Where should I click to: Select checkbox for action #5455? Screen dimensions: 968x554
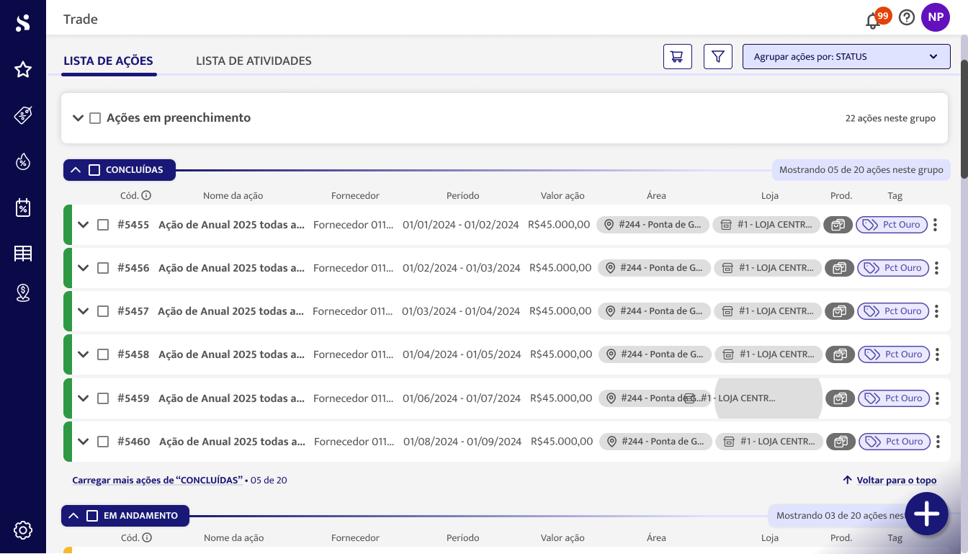point(103,225)
